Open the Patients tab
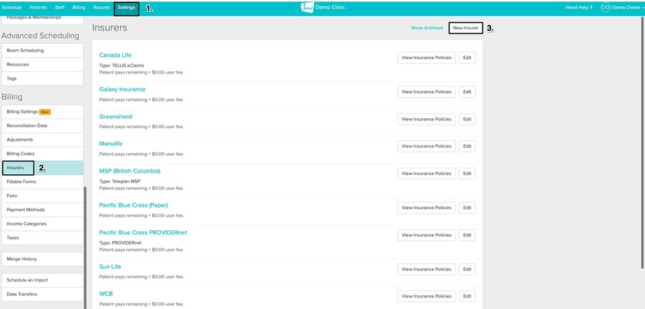This screenshot has height=309, width=645. click(x=38, y=8)
